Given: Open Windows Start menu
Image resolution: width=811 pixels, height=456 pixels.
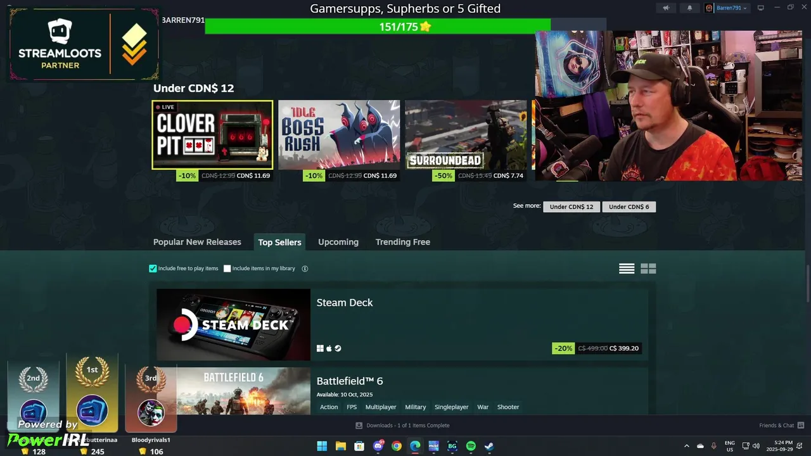Looking at the screenshot, I should [322, 446].
